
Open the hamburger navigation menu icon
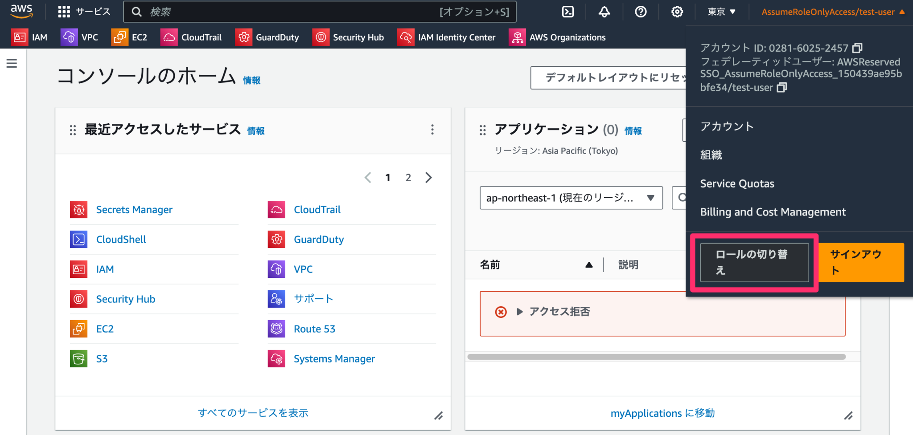click(x=11, y=63)
